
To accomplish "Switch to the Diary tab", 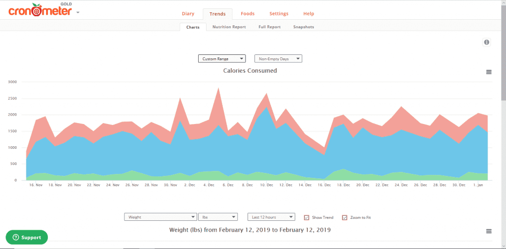I will (x=188, y=14).
